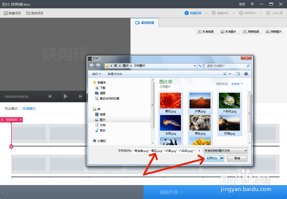Open the 排列方式 文件夹 dropdown
287x199 pixels.
(237, 84)
